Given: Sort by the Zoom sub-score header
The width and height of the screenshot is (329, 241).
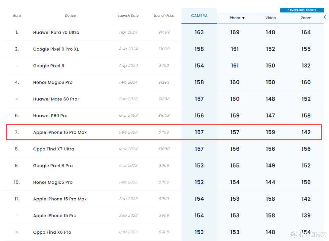Looking at the screenshot, I should [x=306, y=18].
